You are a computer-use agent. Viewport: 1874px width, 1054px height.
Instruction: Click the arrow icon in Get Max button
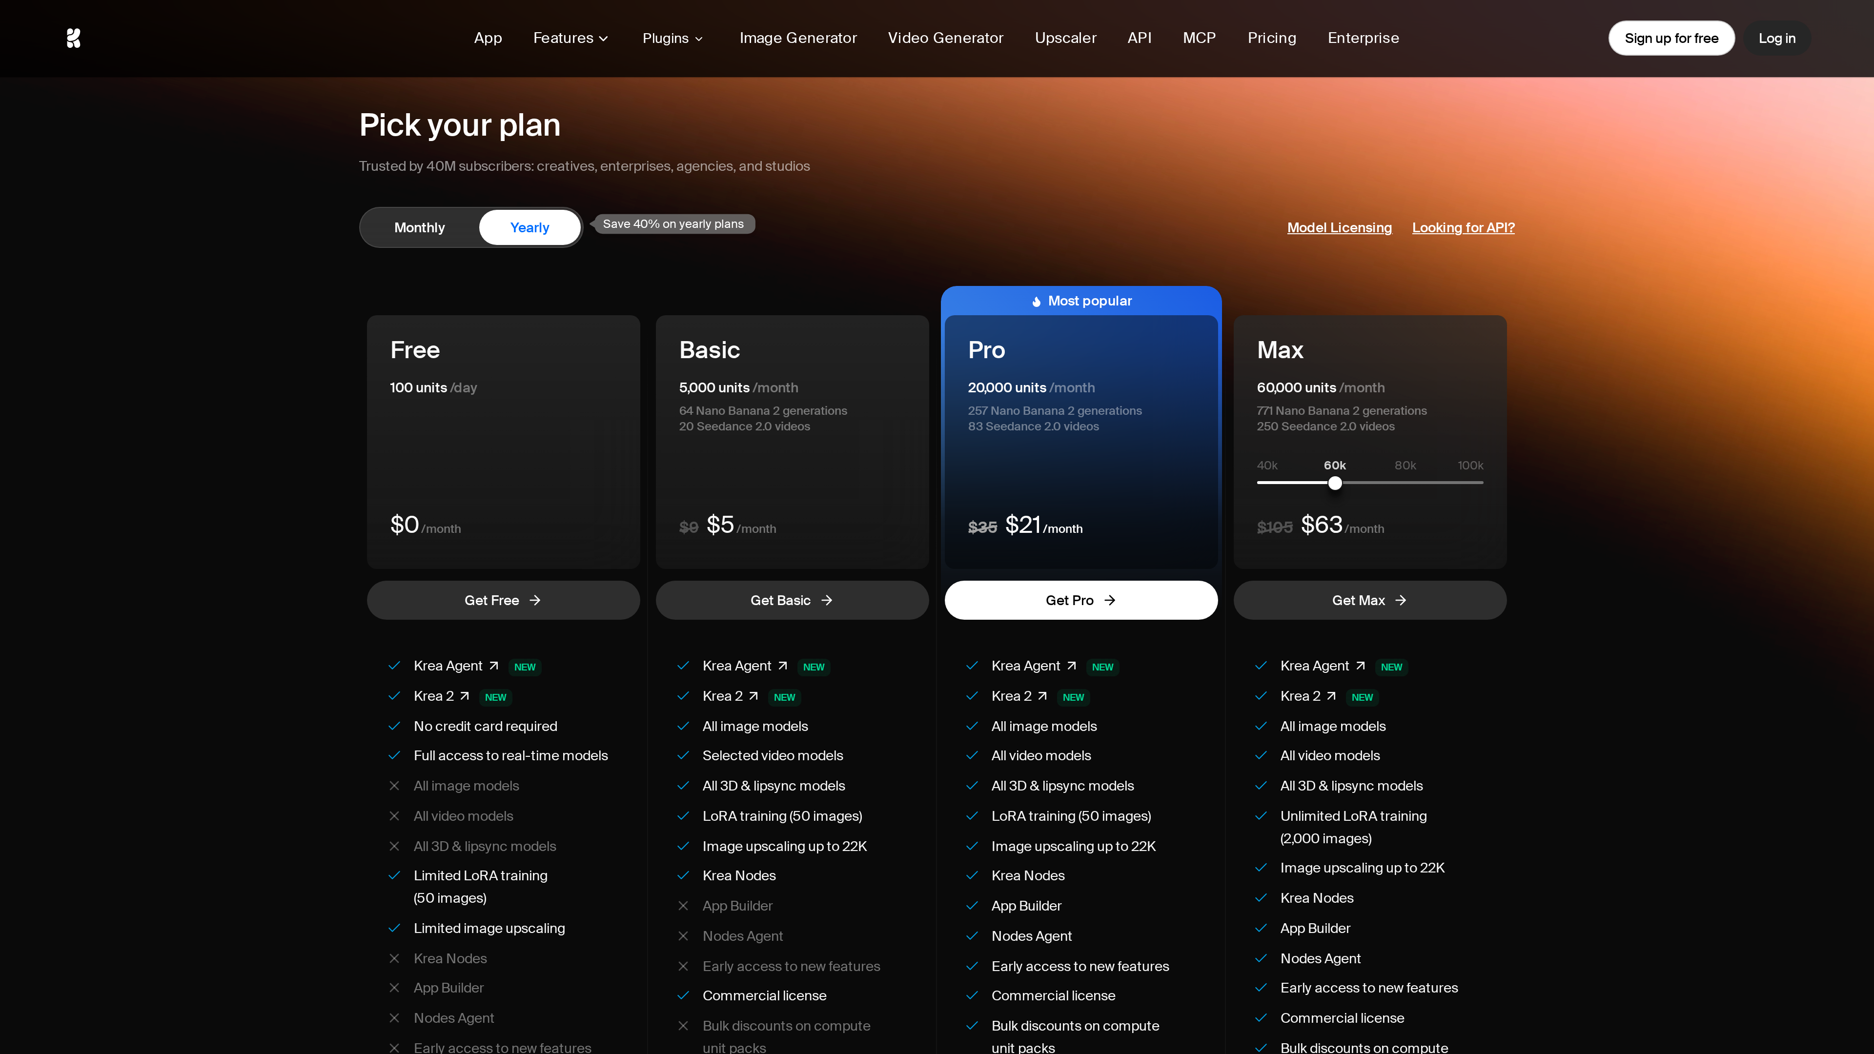(x=1401, y=600)
